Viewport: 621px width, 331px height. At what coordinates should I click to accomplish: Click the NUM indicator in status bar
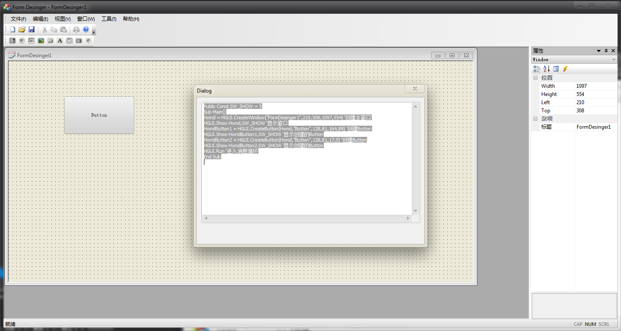[x=590, y=324]
